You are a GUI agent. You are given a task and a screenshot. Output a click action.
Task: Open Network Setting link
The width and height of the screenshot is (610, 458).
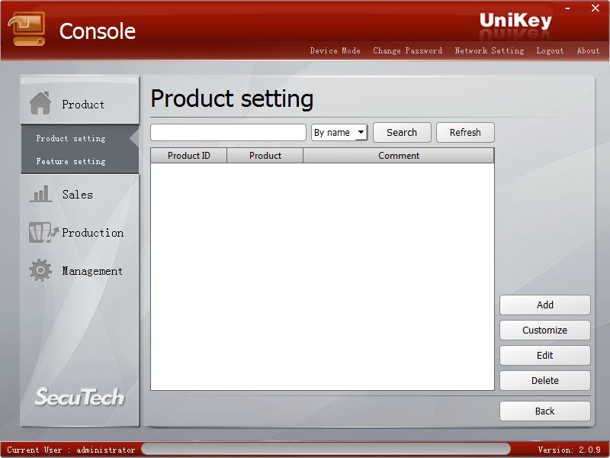(490, 50)
